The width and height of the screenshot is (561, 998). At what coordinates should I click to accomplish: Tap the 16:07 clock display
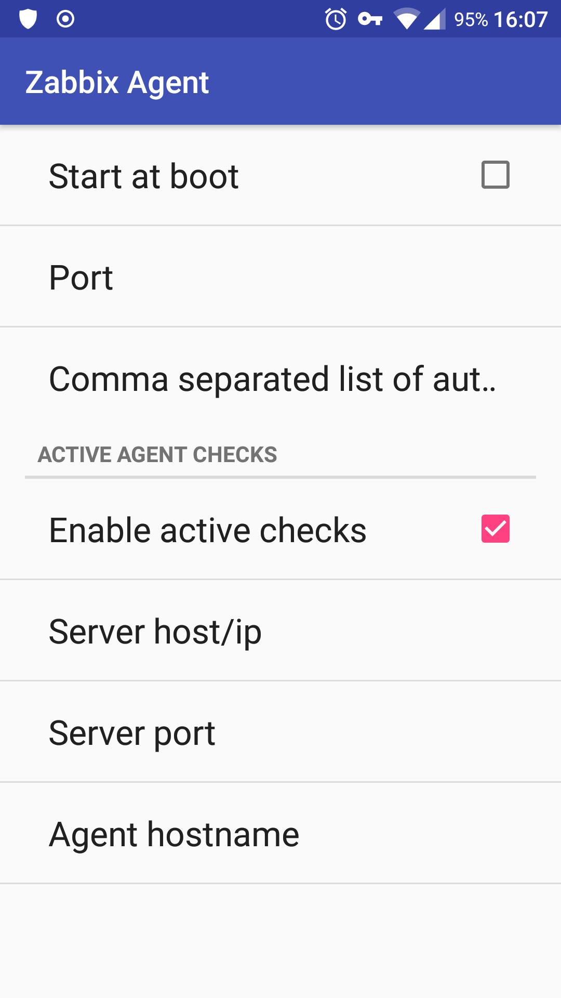pyautogui.click(x=520, y=20)
